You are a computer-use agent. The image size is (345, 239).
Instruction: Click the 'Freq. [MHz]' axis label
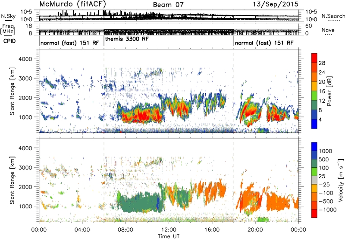click(8, 30)
